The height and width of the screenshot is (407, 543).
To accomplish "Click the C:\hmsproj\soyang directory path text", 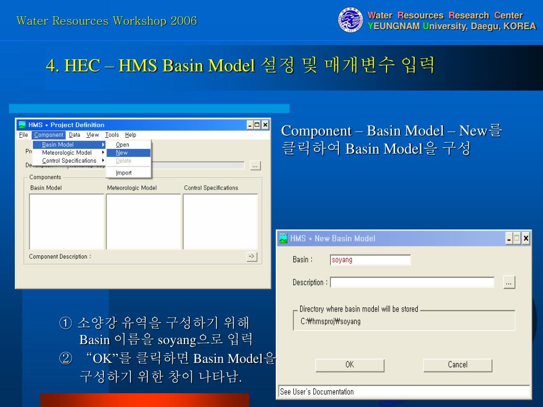I will [x=330, y=321].
